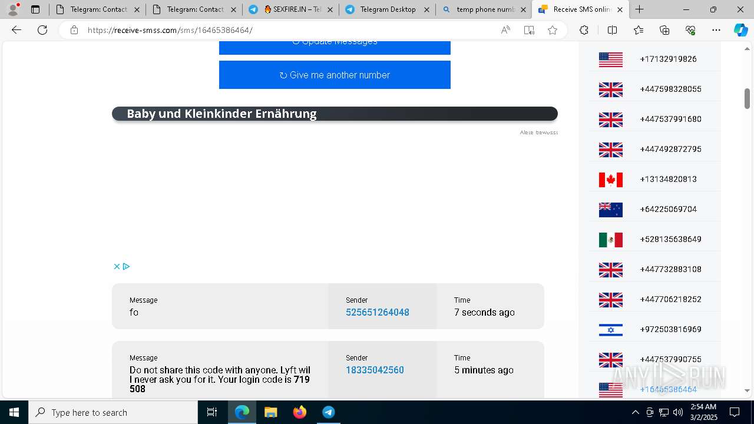Click the browser profile avatar icon

[x=13, y=9]
